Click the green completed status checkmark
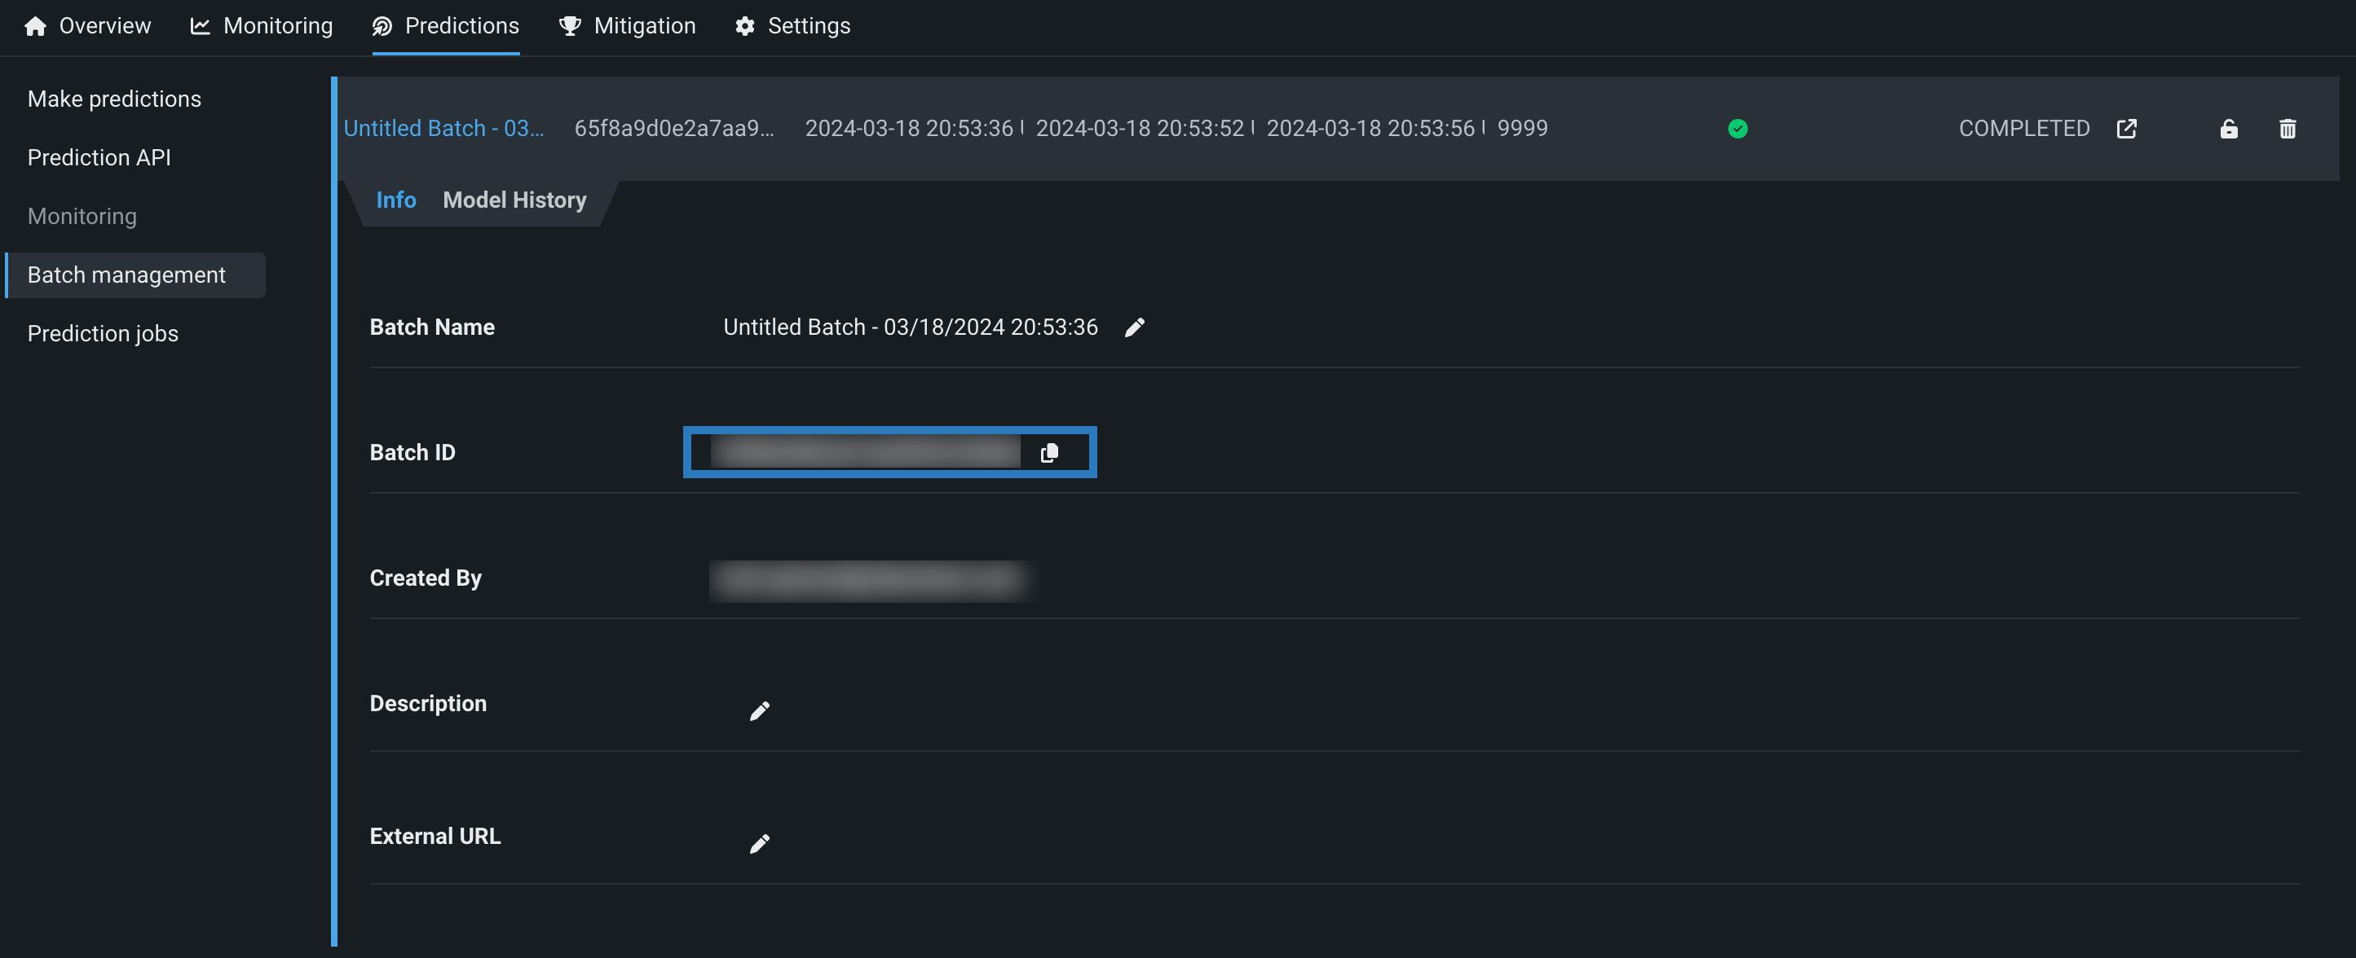The height and width of the screenshot is (958, 2356). (1738, 129)
